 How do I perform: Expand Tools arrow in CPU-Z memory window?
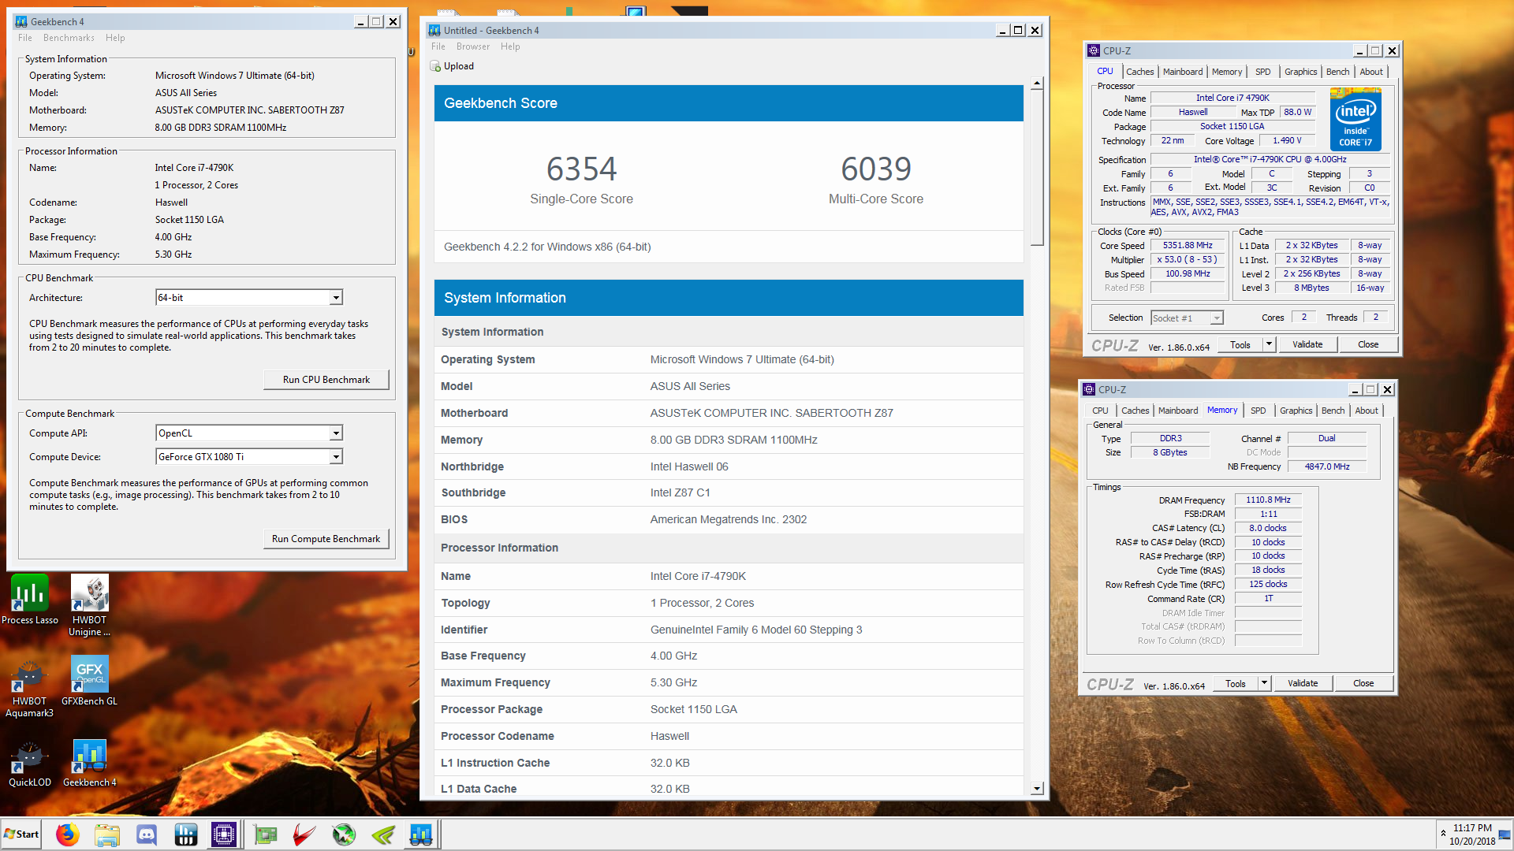tap(1264, 683)
